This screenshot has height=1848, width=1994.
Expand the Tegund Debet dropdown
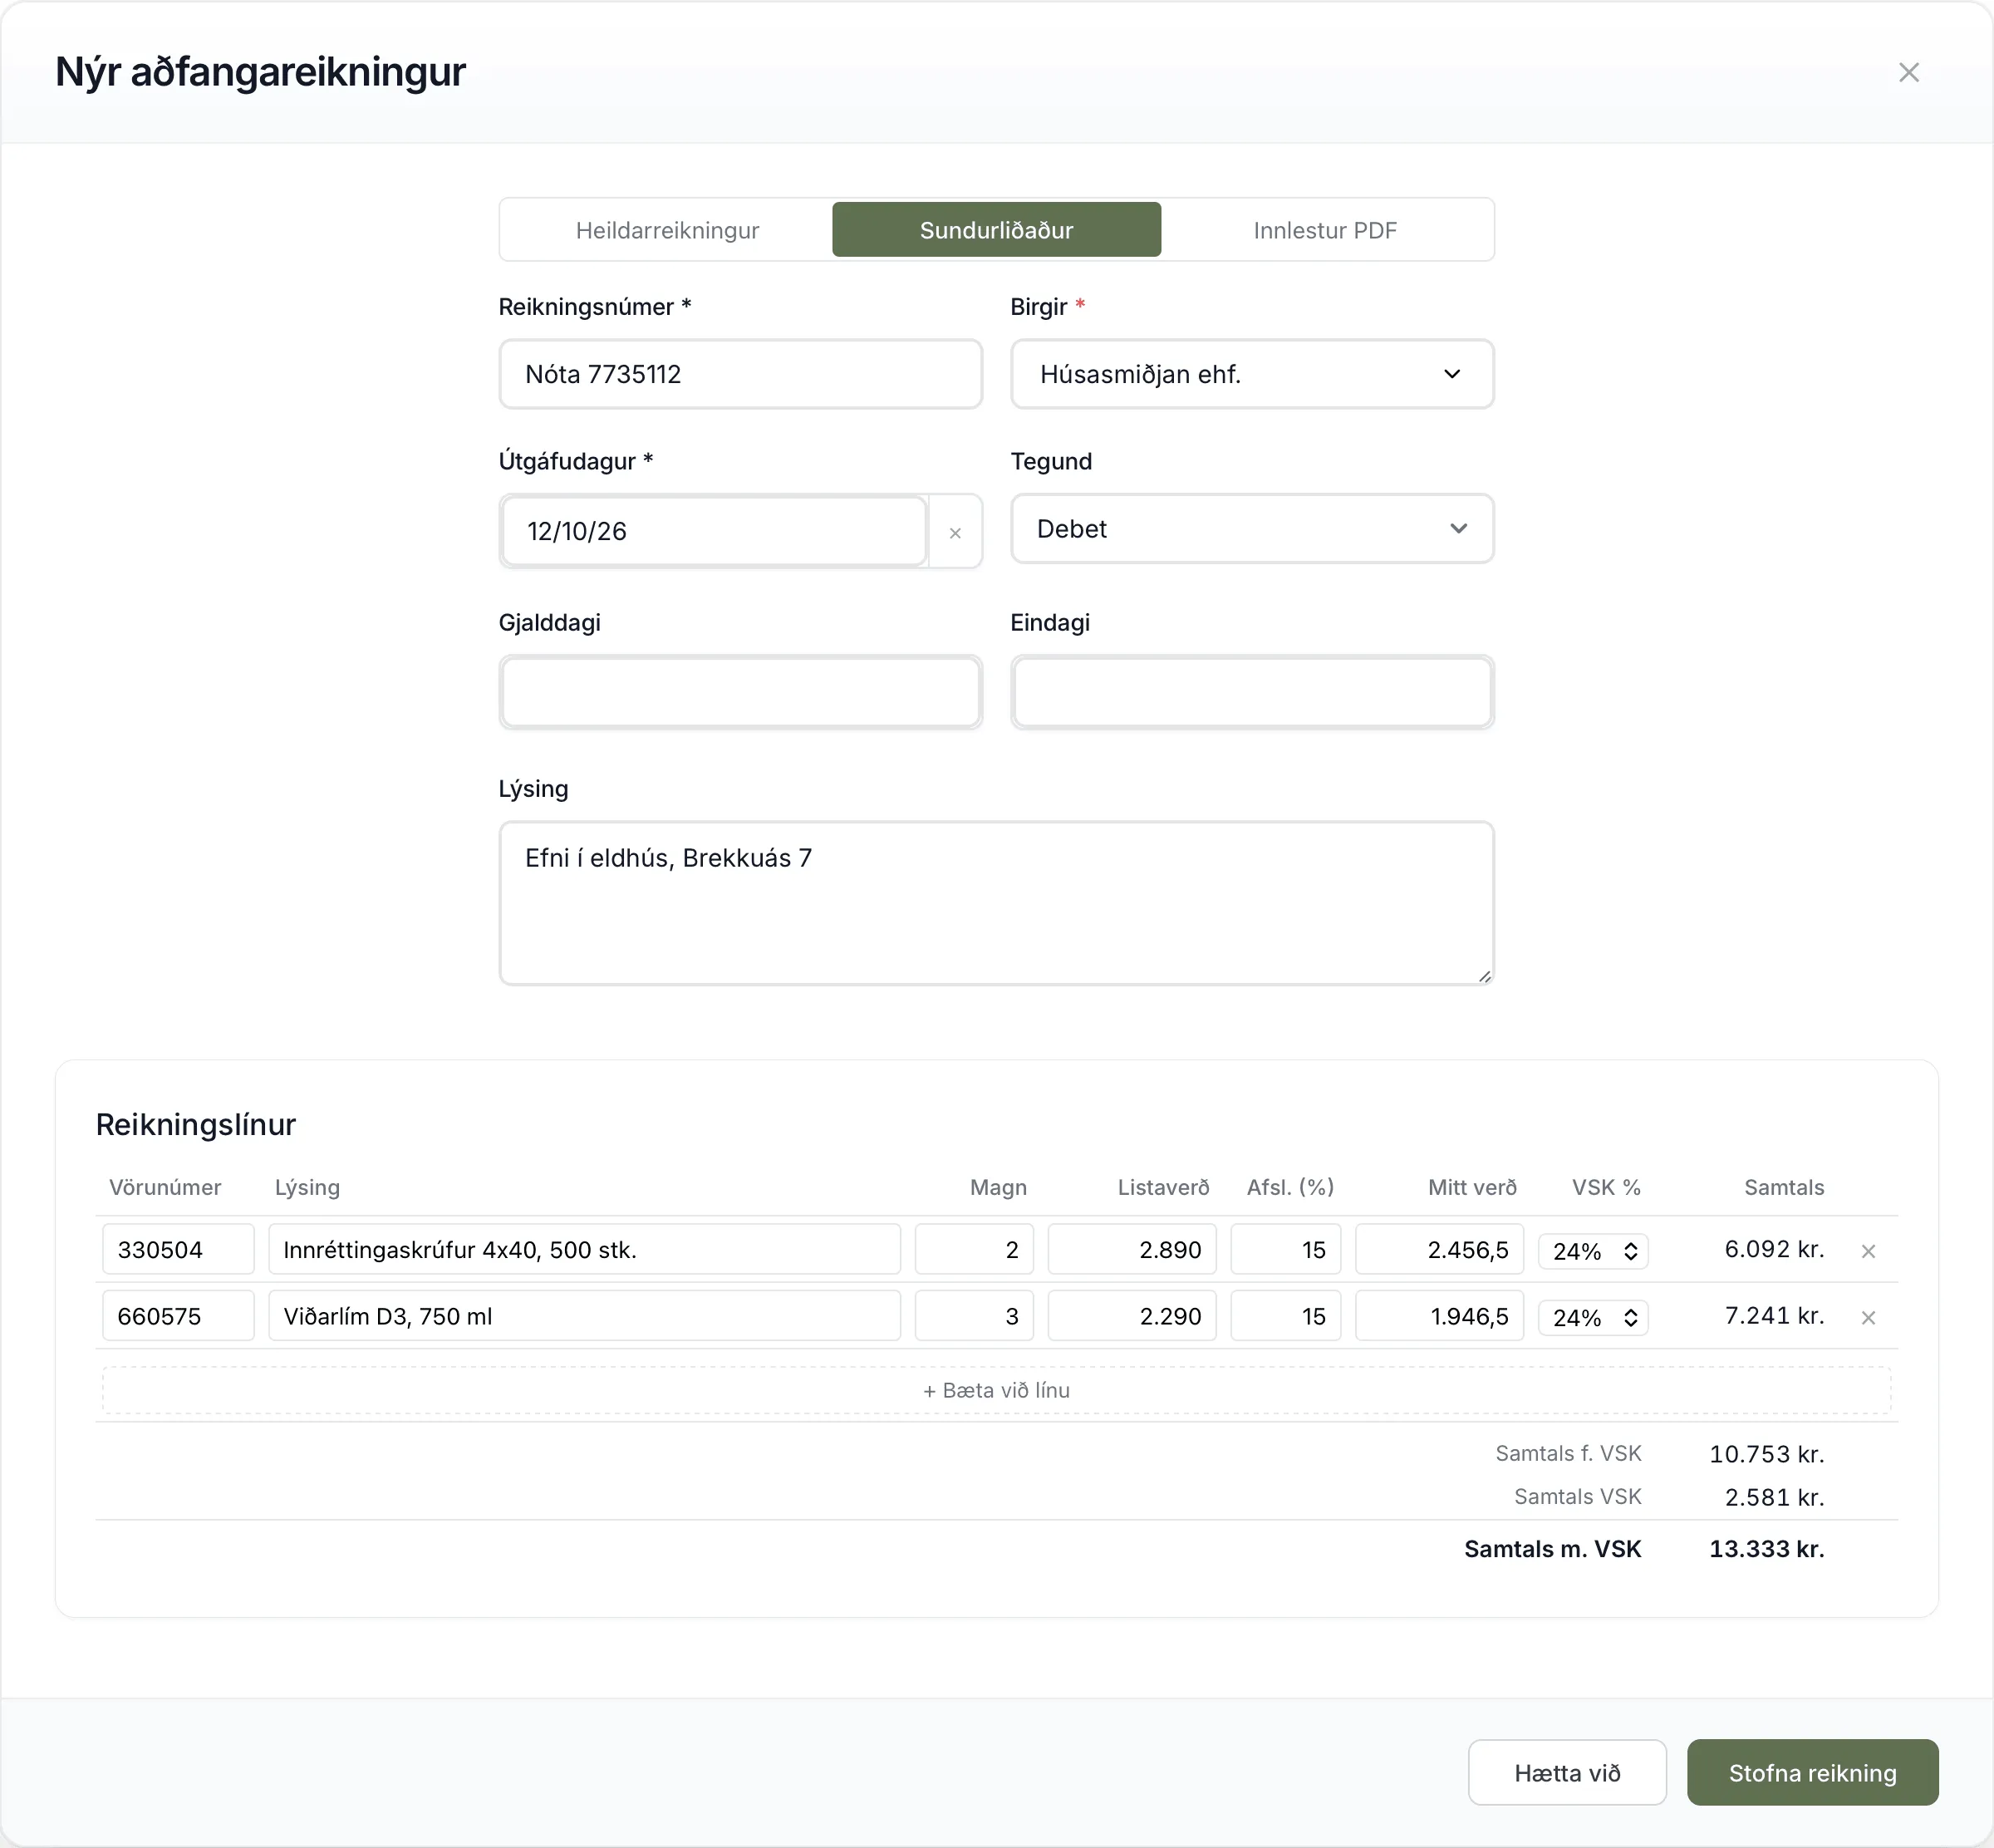coord(1252,529)
